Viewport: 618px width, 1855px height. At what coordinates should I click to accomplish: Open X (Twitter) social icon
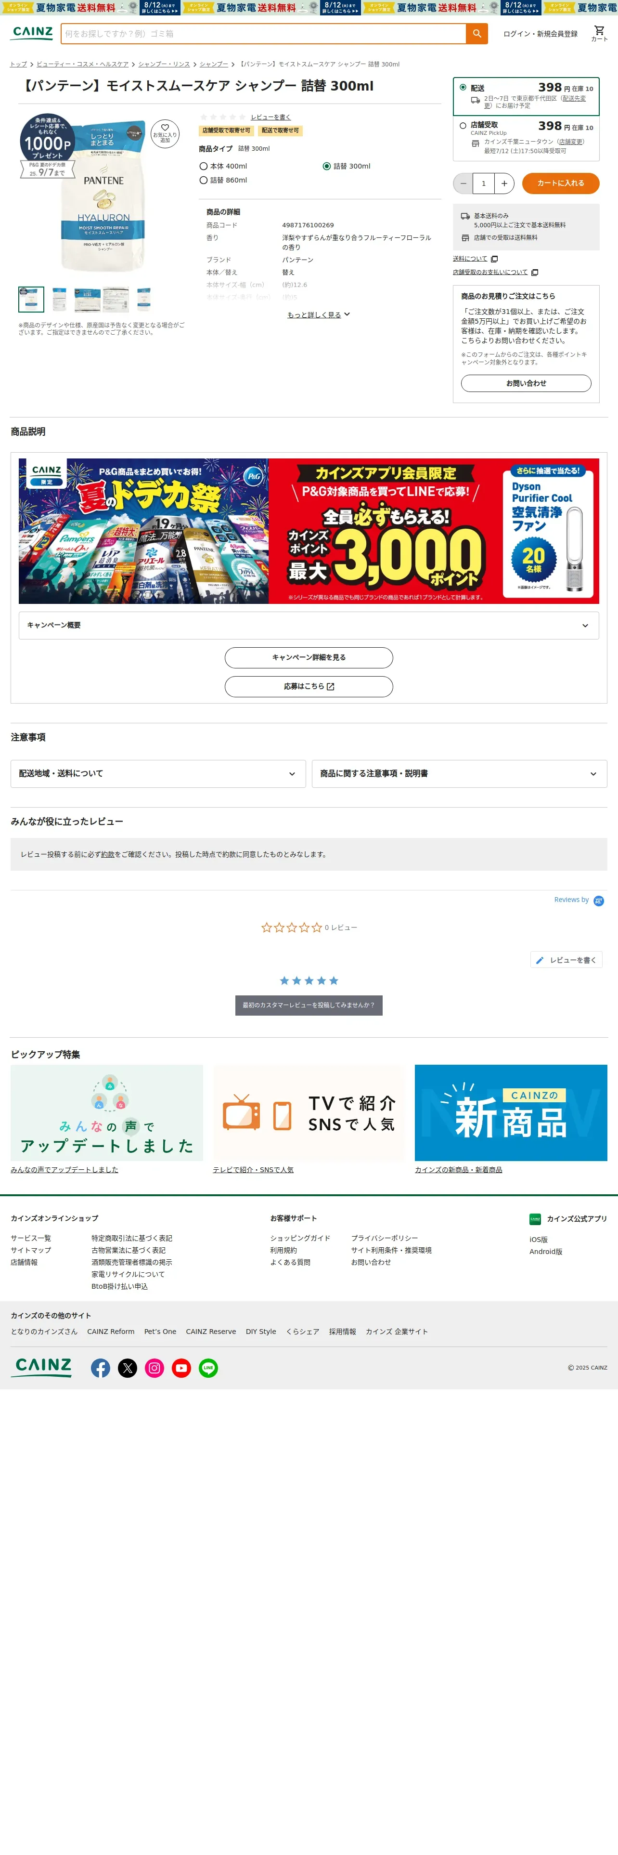point(128,1368)
